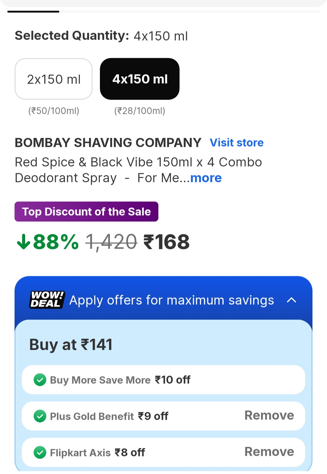Click the WOW! DEAL badge icon
The width and height of the screenshot is (327, 474).
47,300
